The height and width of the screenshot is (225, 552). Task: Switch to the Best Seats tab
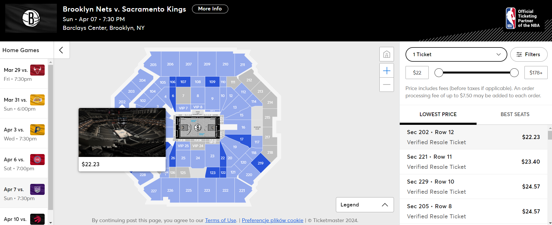[x=515, y=114]
